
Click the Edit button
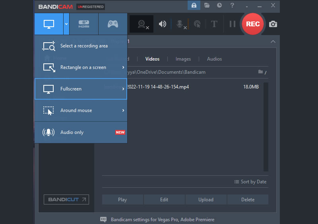(164, 200)
